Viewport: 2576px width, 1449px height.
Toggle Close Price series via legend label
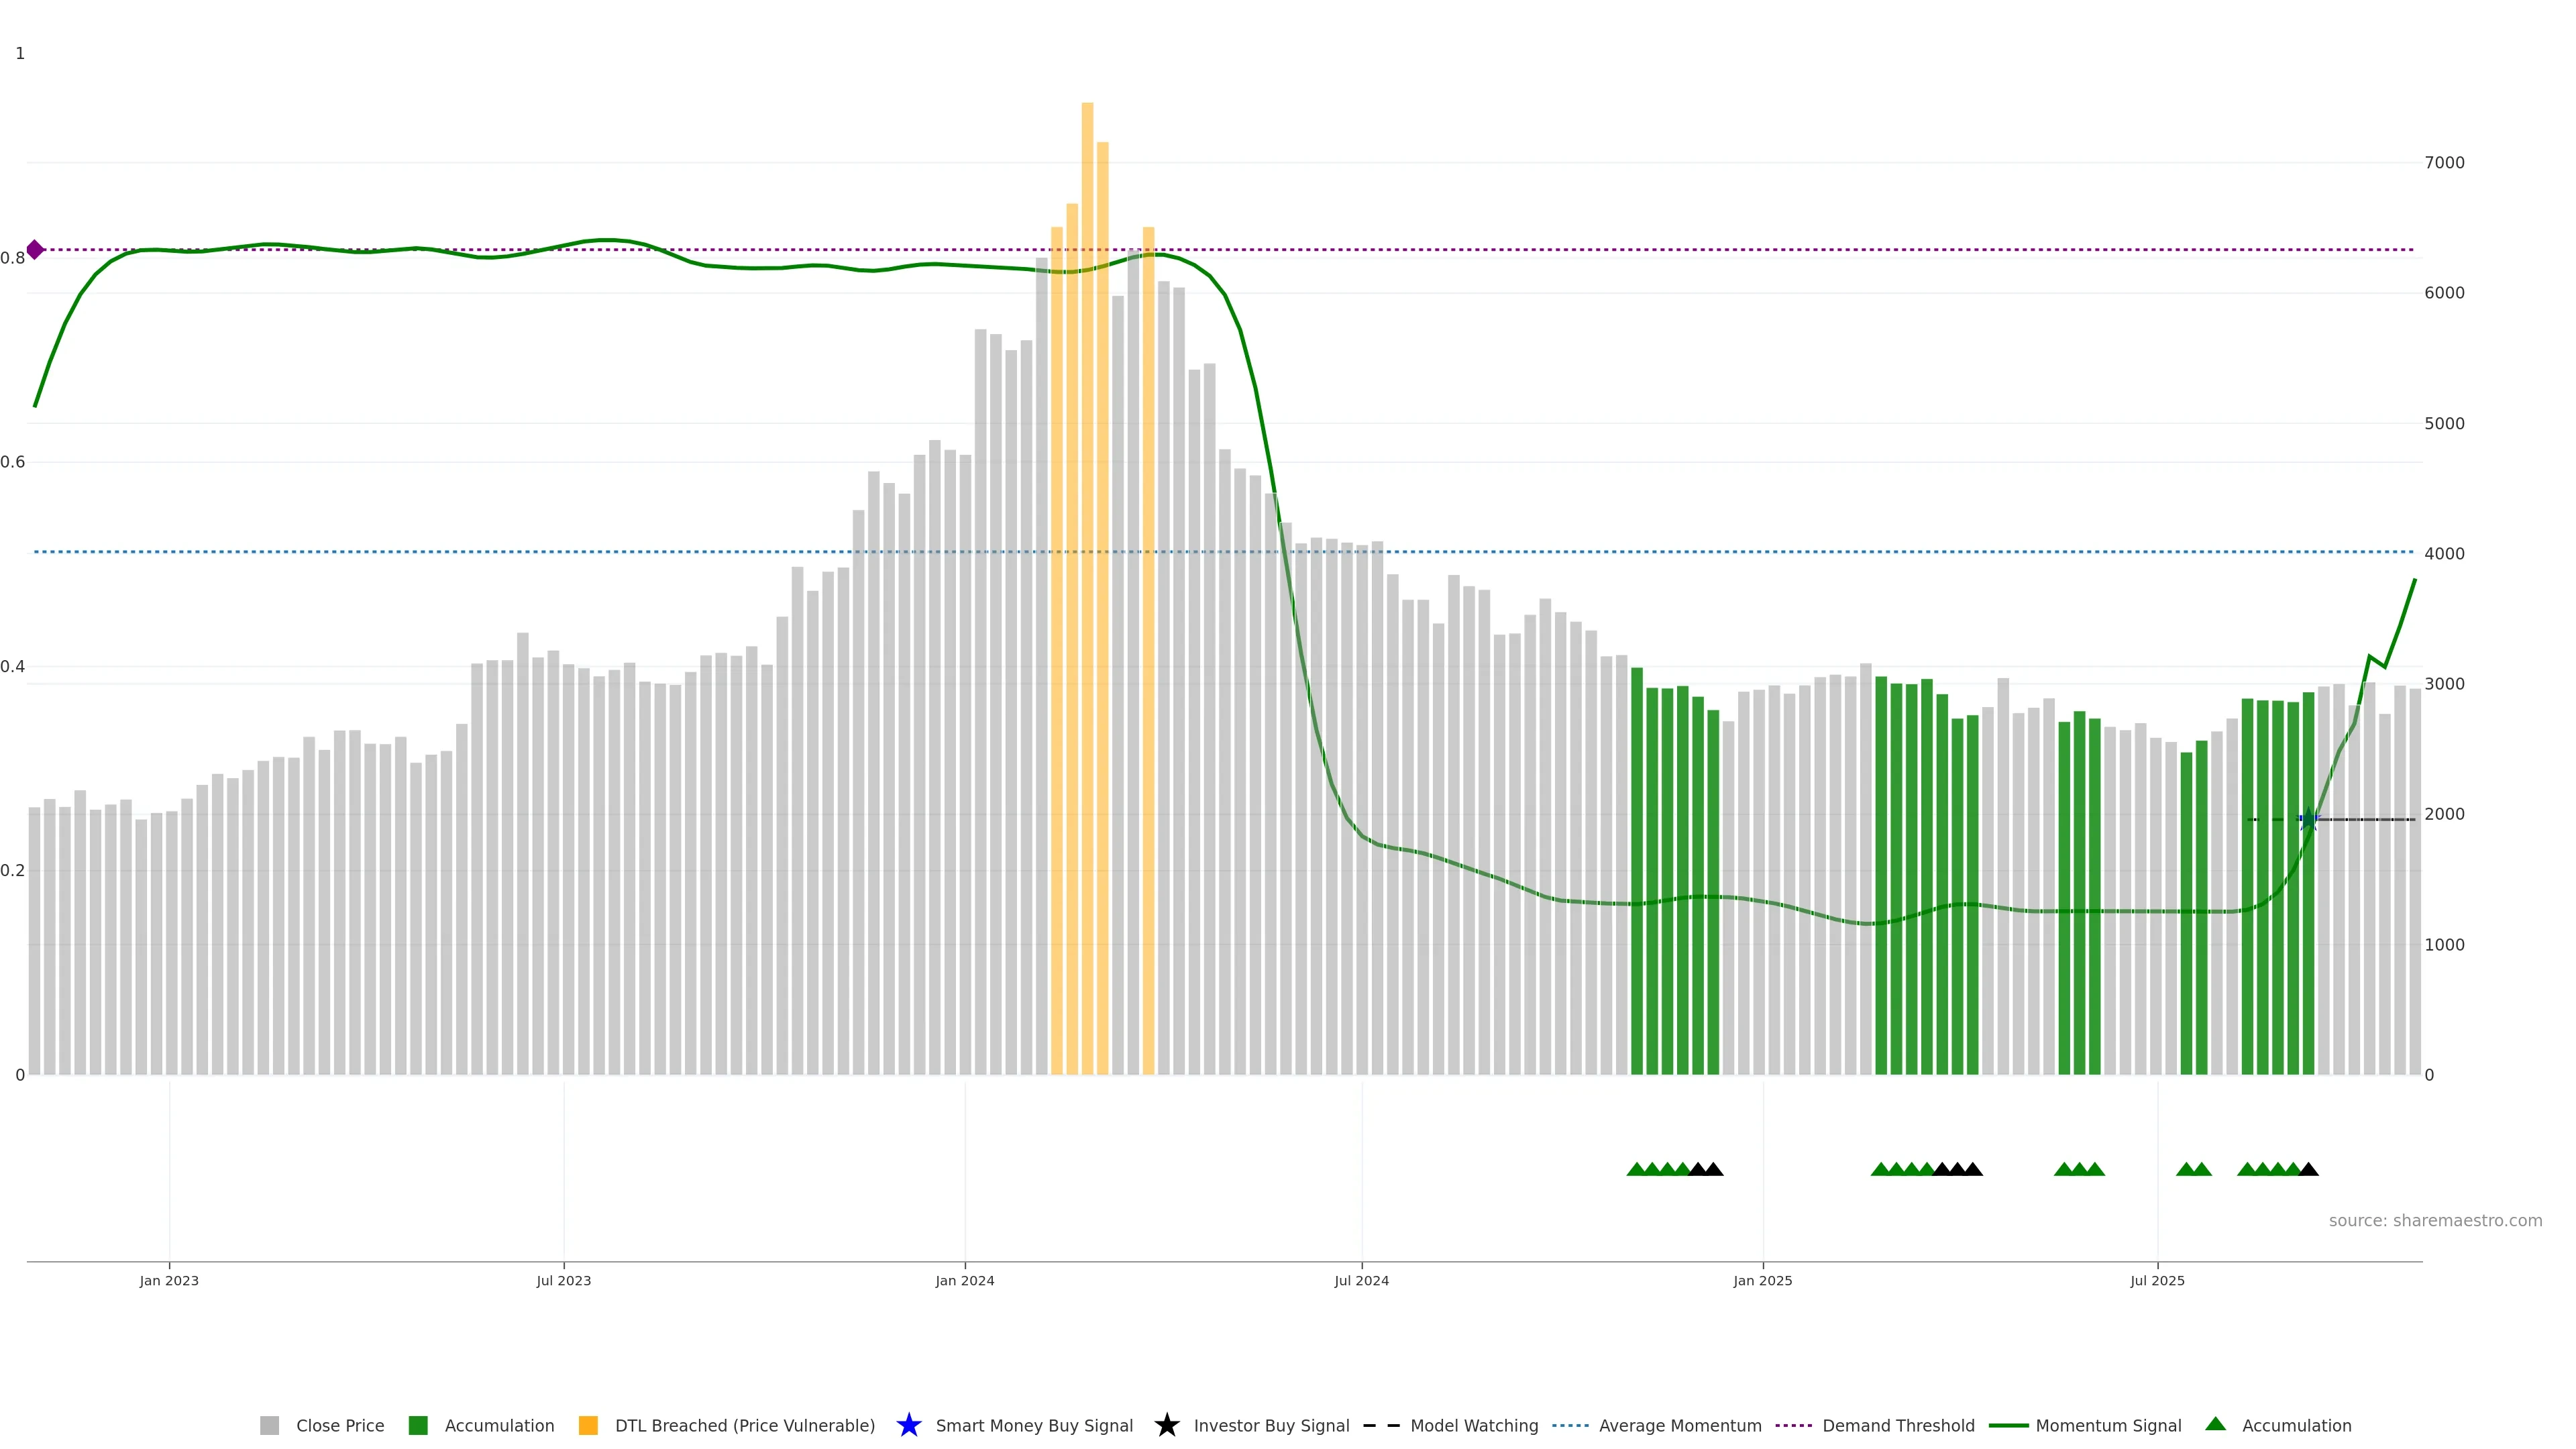coord(340,1426)
